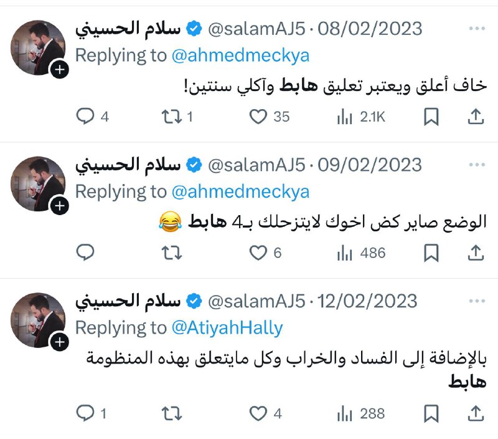498x439 pixels.
Task: Open @AtiyahHally profile link
Action: 227,327
